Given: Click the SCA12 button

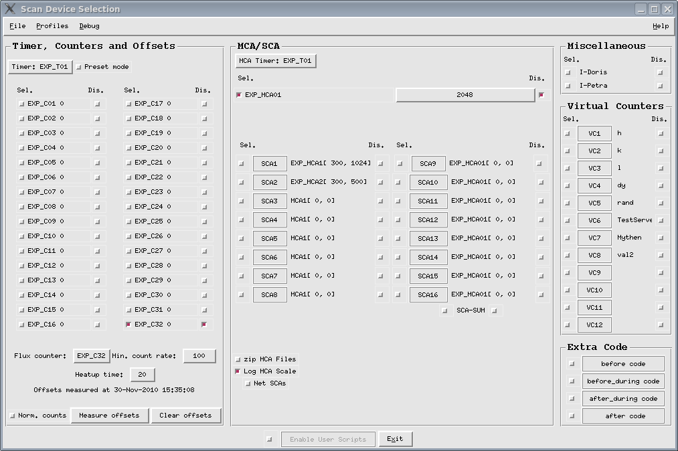Looking at the screenshot, I should pyautogui.click(x=428, y=219).
